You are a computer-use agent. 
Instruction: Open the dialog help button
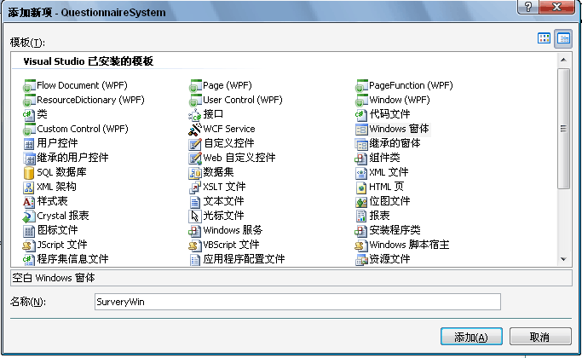pos(528,7)
